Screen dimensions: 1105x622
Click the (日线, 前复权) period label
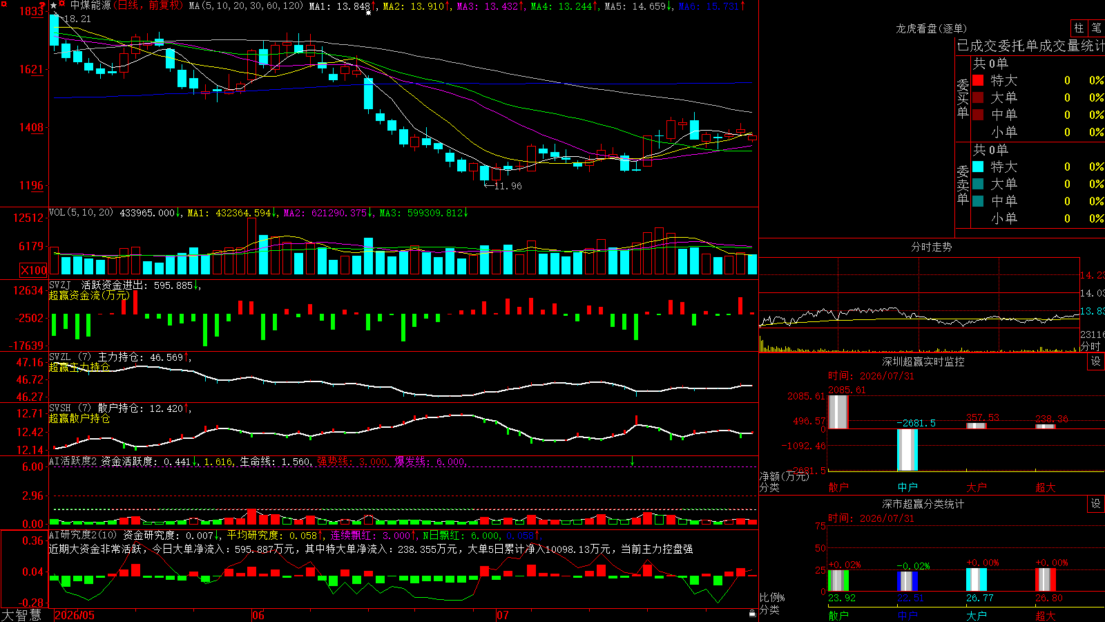149,6
